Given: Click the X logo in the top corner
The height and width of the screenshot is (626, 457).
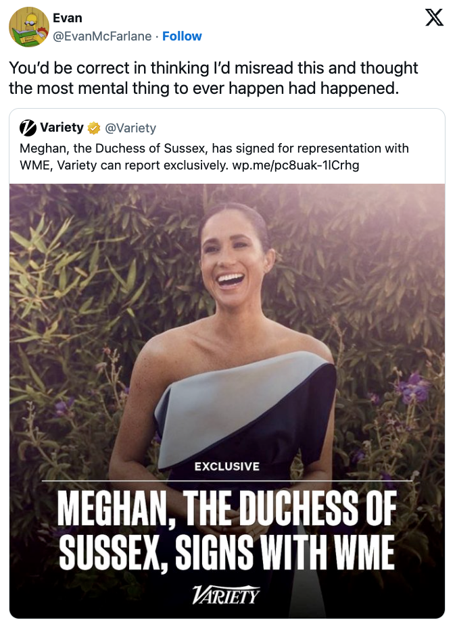Looking at the screenshot, I should click(x=435, y=18).
